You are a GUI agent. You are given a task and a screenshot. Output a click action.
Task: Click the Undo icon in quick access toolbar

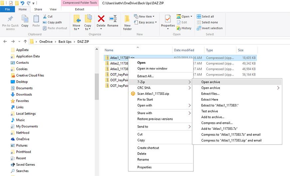tap(22, 3)
